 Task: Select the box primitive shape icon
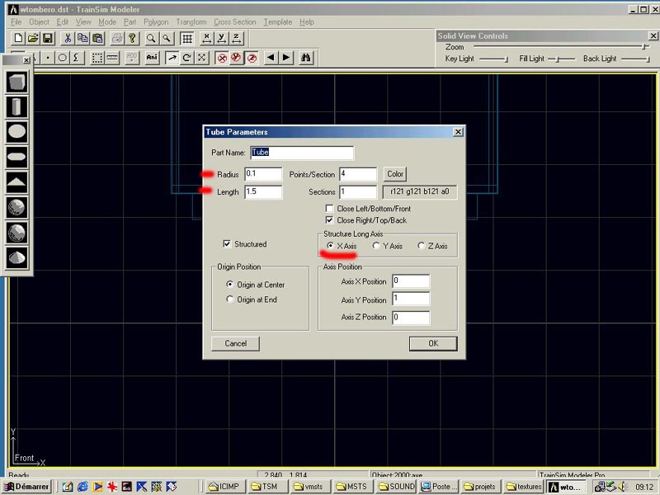(x=16, y=82)
